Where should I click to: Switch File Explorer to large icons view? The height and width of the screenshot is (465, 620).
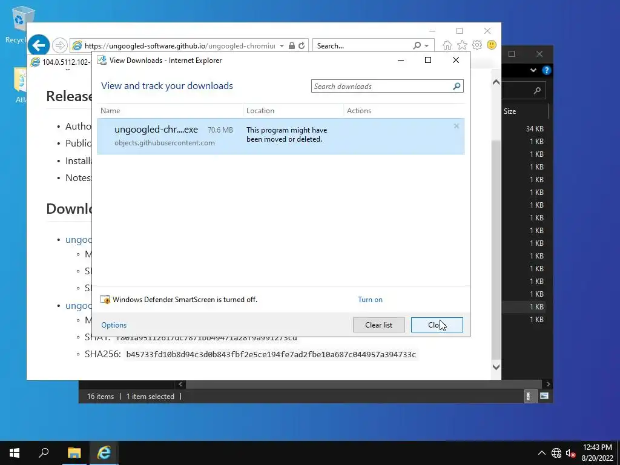[x=544, y=396]
